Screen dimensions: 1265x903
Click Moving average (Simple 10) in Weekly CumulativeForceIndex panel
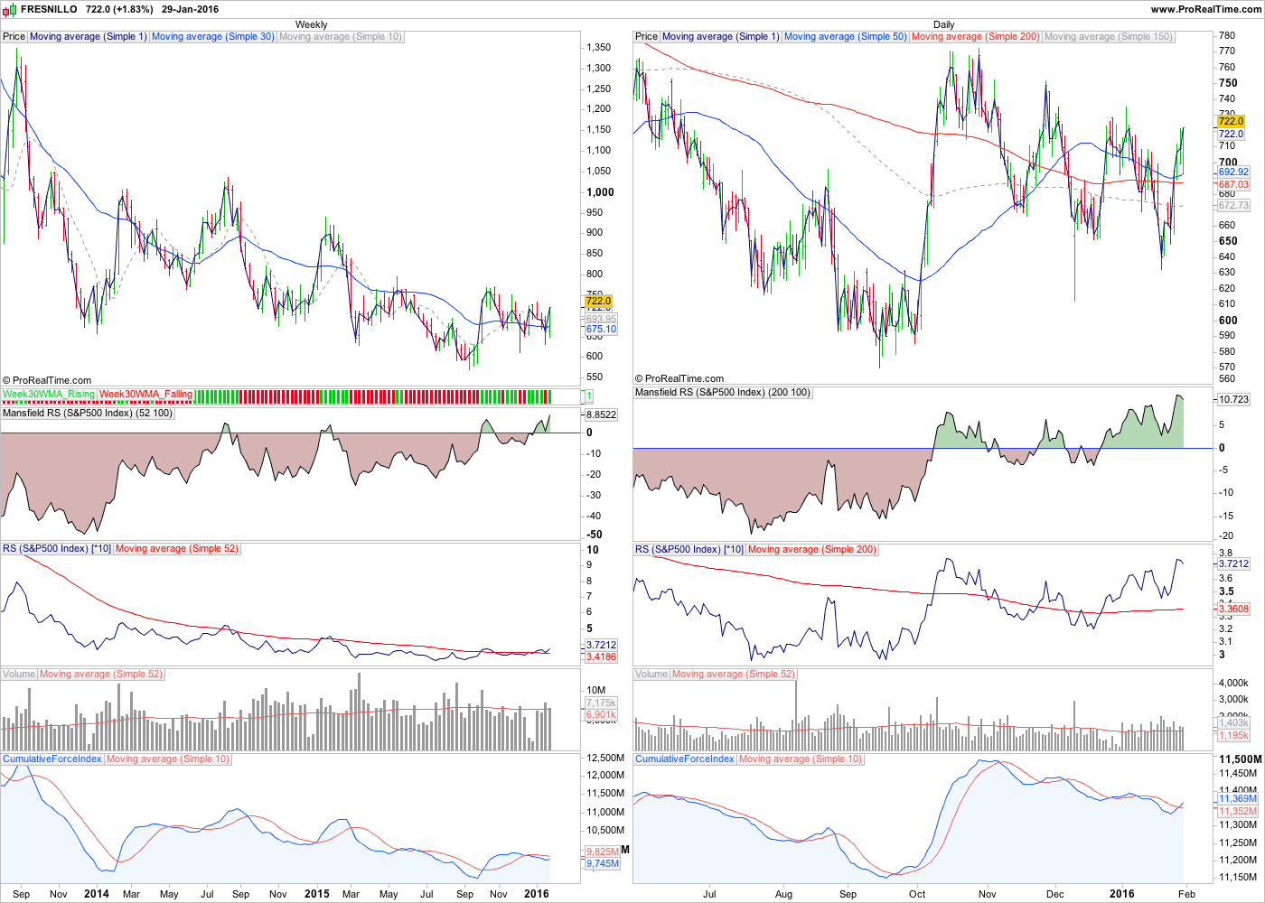tap(168, 759)
